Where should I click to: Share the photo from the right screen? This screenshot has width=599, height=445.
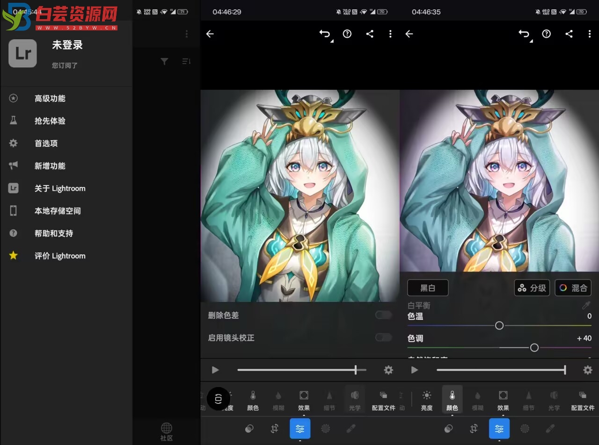[569, 34]
